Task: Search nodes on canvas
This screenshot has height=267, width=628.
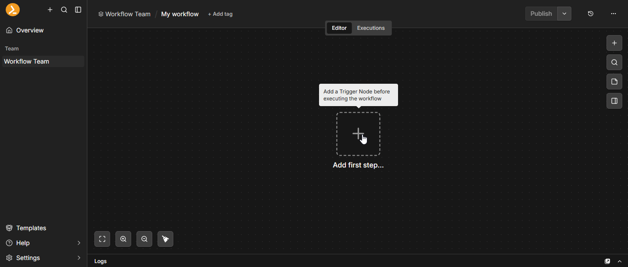Action: [x=614, y=62]
